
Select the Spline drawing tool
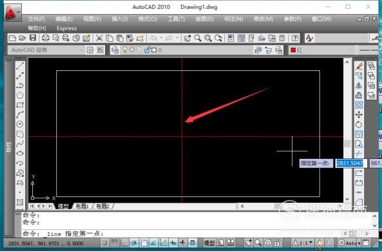20,144
